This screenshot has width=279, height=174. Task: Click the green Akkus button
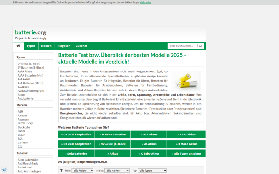click(x=113, y=154)
